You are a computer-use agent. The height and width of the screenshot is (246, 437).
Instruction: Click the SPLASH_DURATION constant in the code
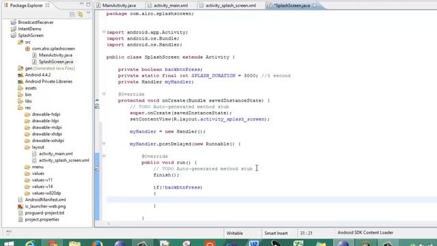click(213, 76)
